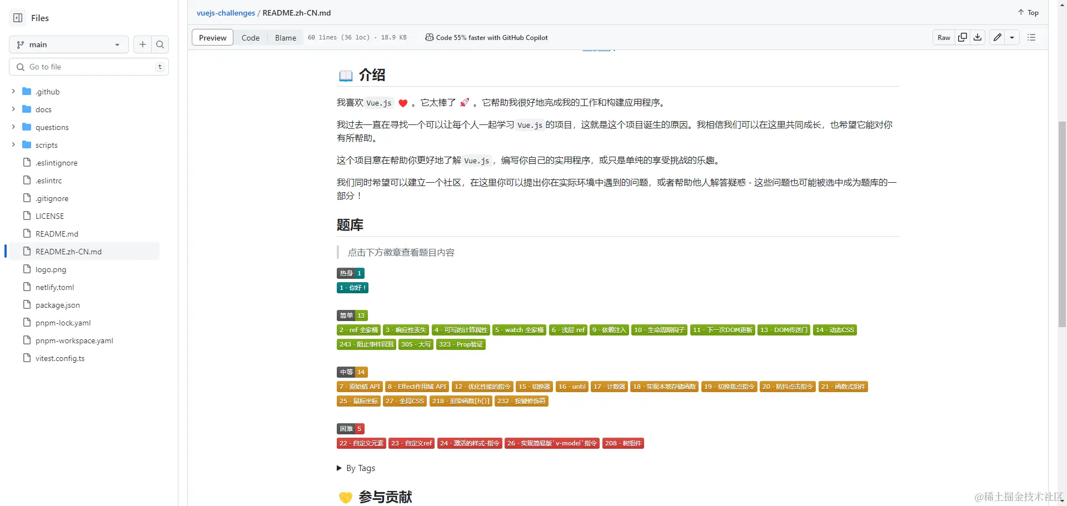Open challenge badge '23 - 自定义ref'
This screenshot has width=1067, height=506.
(411, 443)
